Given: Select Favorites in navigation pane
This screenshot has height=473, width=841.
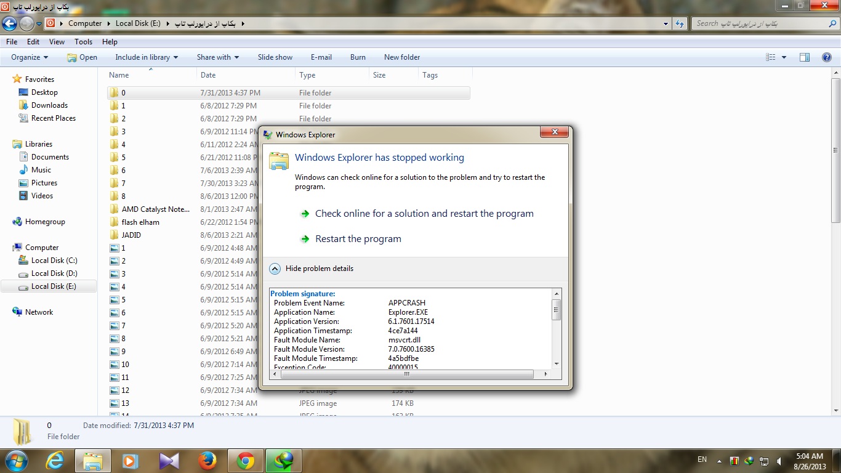Looking at the screenshot, I should pyautogui.click(x=39, y=79).
